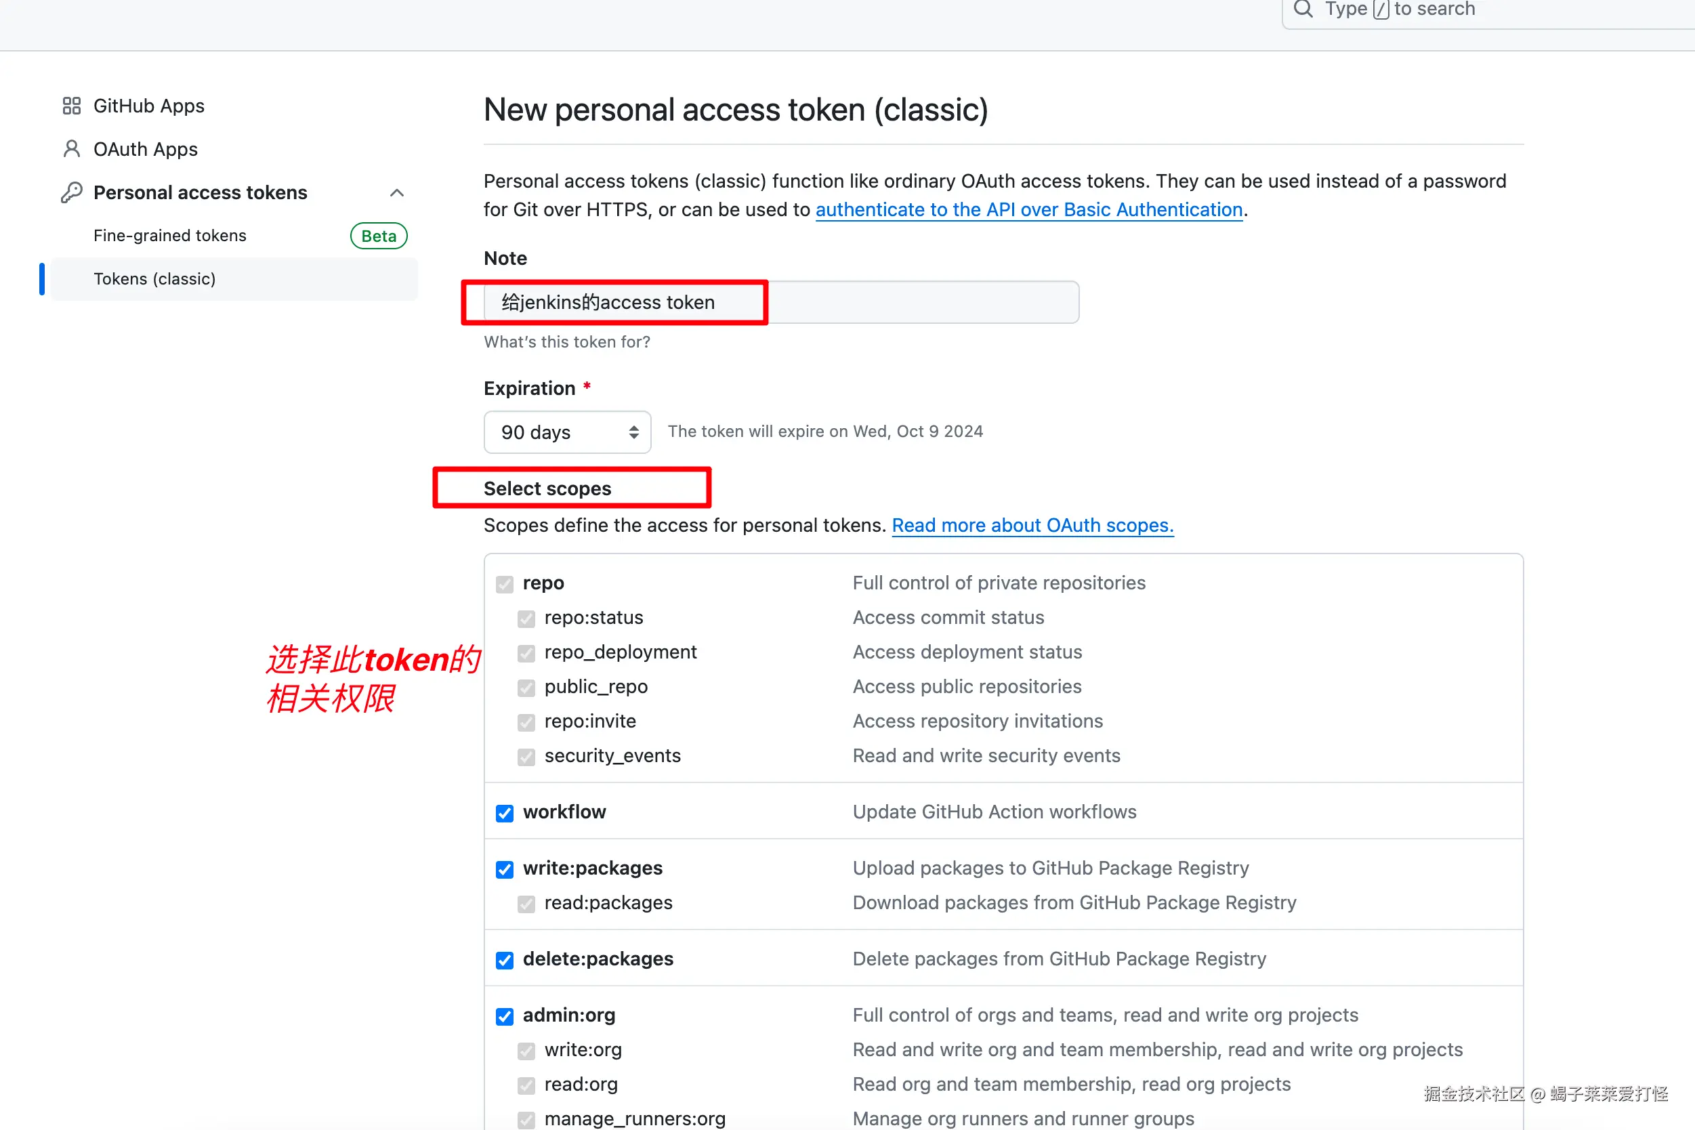Uncheck the write:packages scope checkbox
This screenshot has width=1695, height=1130.
pos(505,869)
